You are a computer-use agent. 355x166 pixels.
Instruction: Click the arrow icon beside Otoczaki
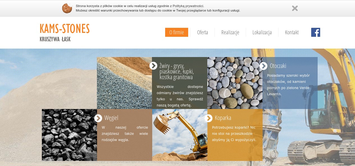(263, 66)
